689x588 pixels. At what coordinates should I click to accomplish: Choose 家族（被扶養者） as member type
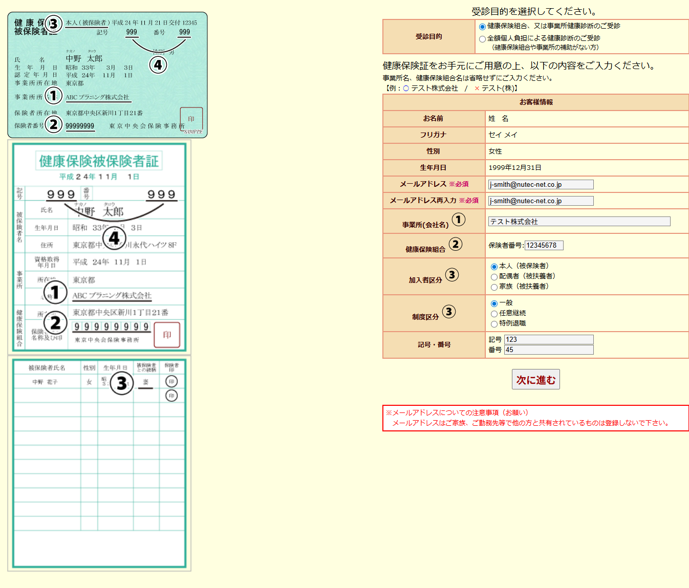click(x=494, y=287)
